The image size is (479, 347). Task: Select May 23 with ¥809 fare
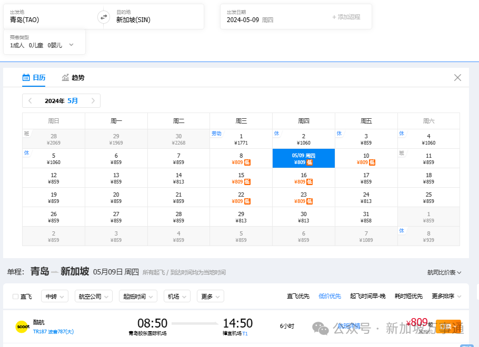pos(303,198)
